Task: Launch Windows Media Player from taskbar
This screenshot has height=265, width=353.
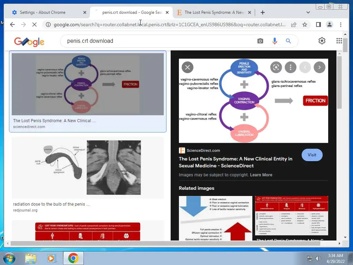Action: (51, 258)
